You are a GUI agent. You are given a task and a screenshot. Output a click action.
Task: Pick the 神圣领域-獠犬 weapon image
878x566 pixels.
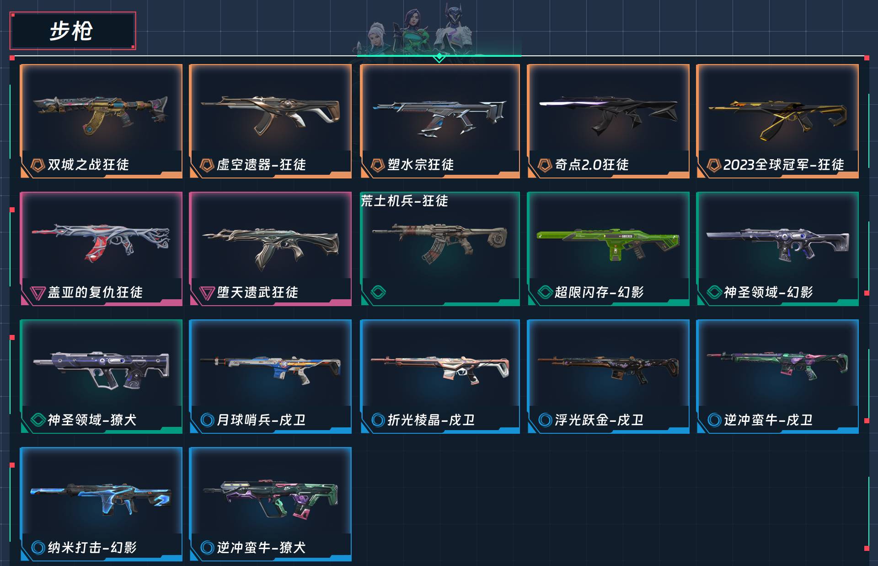point(101,370)
